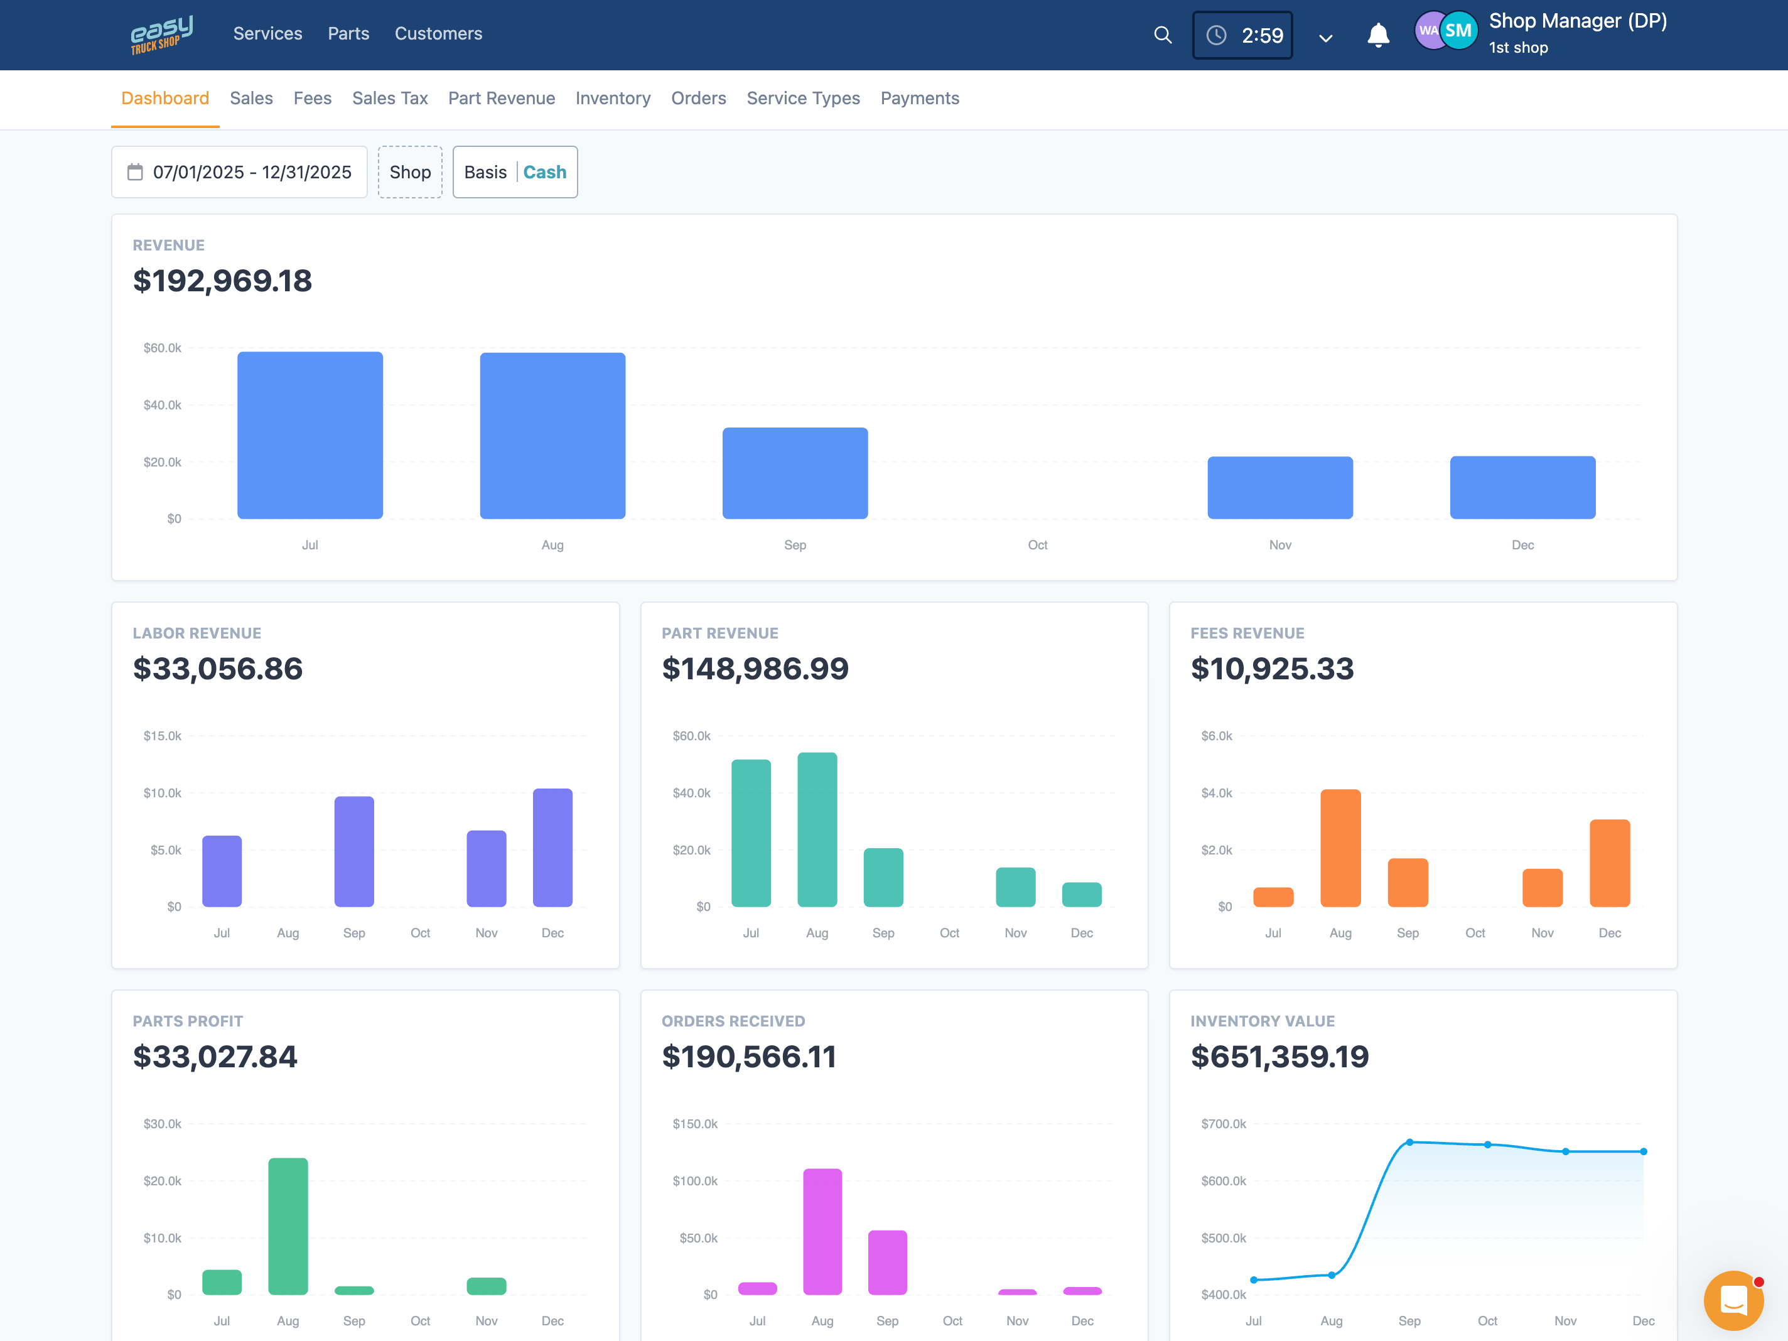Switch to the Inventory tab
The height and width of the screenshot is (1341, 1788).
613,98
